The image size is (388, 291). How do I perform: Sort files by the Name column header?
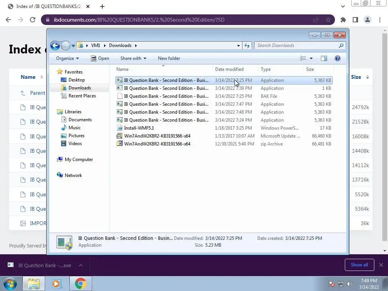[163, 69]
